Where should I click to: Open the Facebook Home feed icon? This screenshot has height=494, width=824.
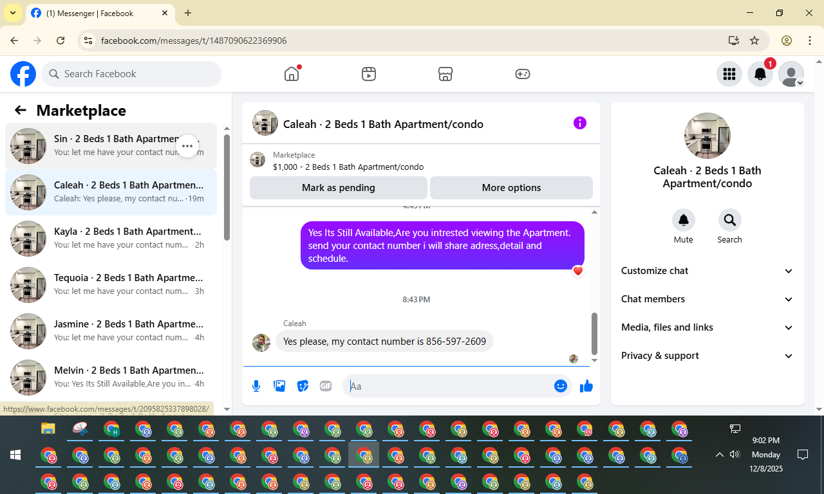(292, 74)
